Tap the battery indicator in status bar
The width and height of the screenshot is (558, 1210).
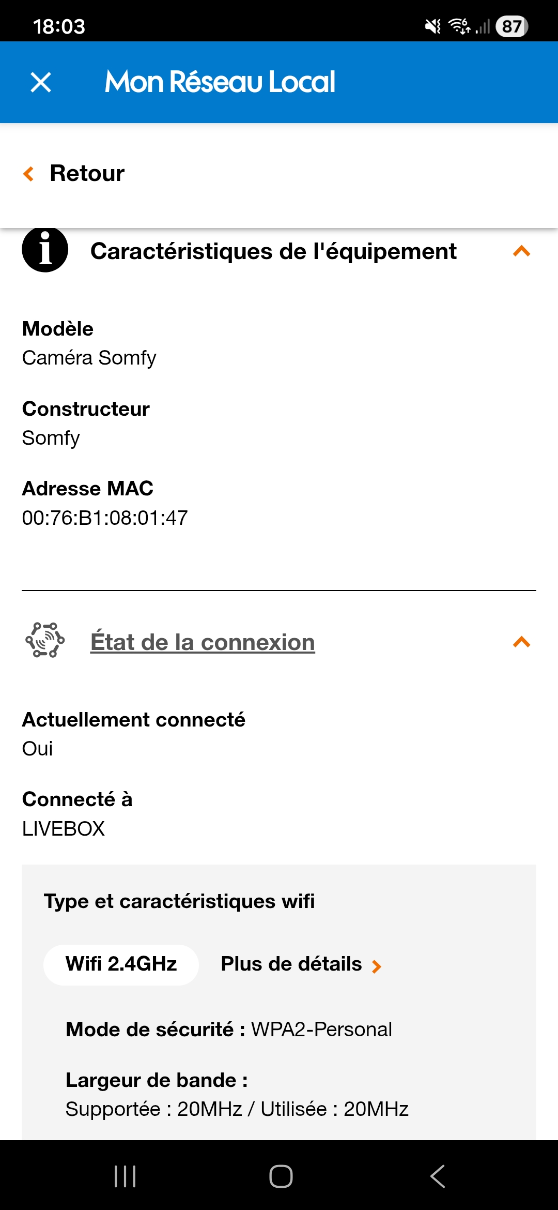pos(512,26)
